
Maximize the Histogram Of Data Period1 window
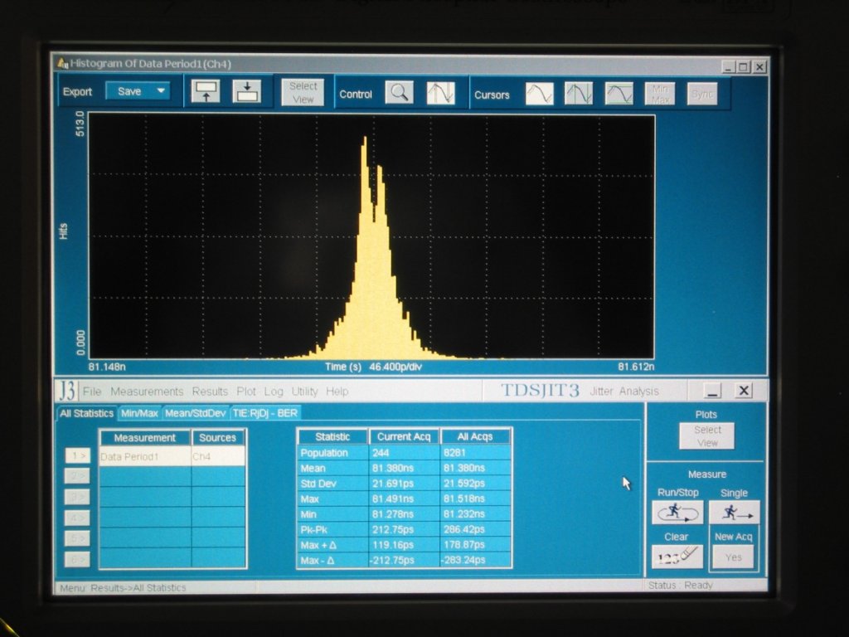744,66
